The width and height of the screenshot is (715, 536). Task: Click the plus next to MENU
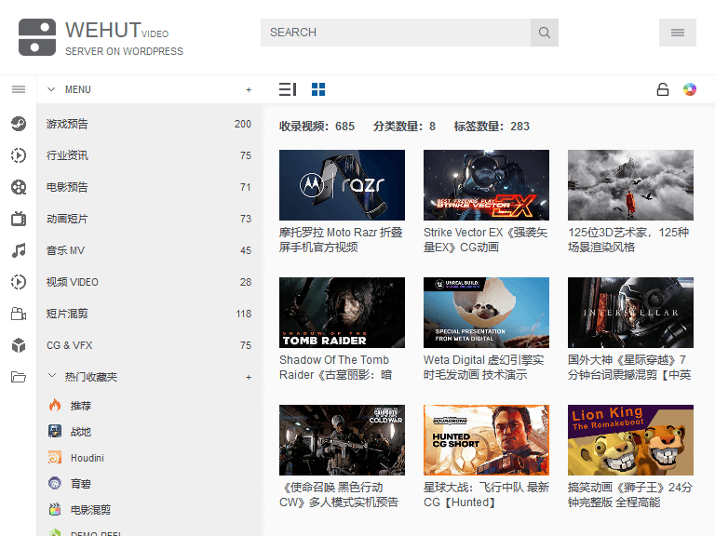[249, 89]
